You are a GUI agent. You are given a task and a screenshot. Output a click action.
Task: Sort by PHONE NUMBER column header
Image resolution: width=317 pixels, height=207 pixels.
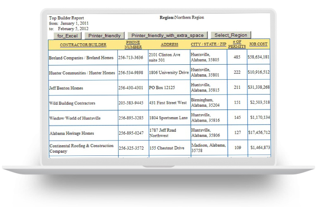(133, 45)
